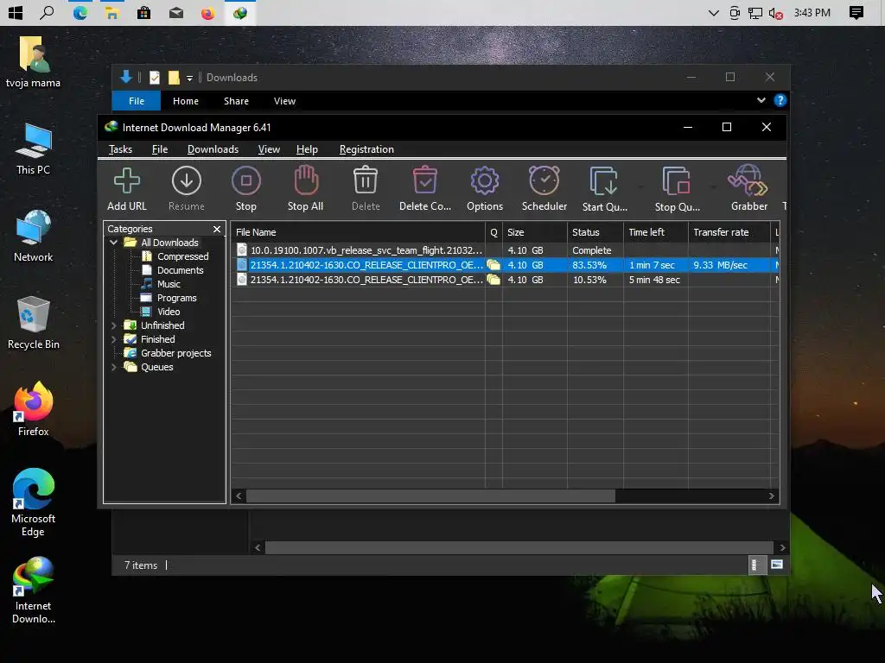Open the Downloads menu
885x663 pixels.
[213, 149]
